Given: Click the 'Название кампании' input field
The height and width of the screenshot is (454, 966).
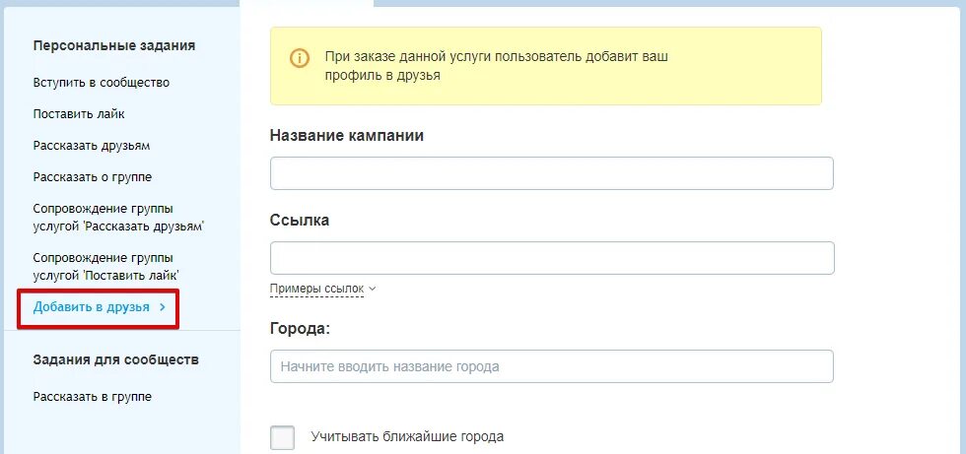Looking at the screenshot, I should pos(552,173).
